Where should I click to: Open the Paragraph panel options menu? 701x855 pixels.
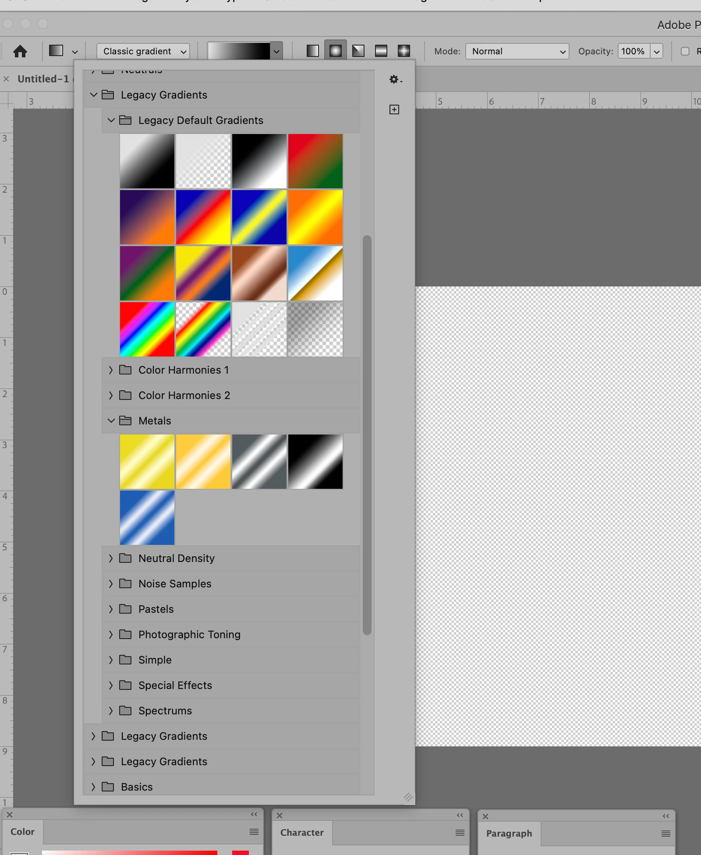[666, 834]
